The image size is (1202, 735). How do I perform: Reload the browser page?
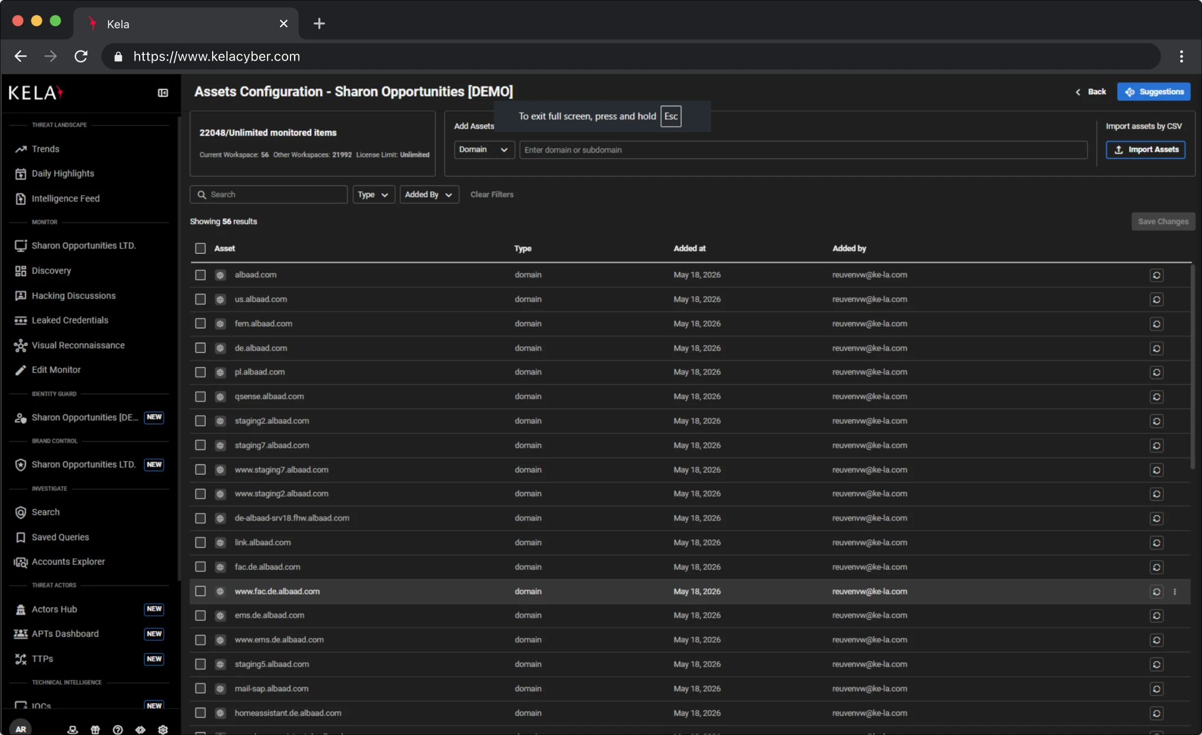click(x=81, y=57)
